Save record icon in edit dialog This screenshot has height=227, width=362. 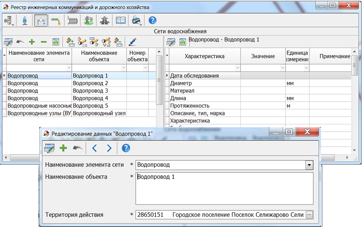(x=50, y=148)
